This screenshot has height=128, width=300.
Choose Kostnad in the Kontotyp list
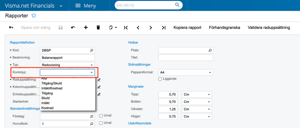coord(47,108)
